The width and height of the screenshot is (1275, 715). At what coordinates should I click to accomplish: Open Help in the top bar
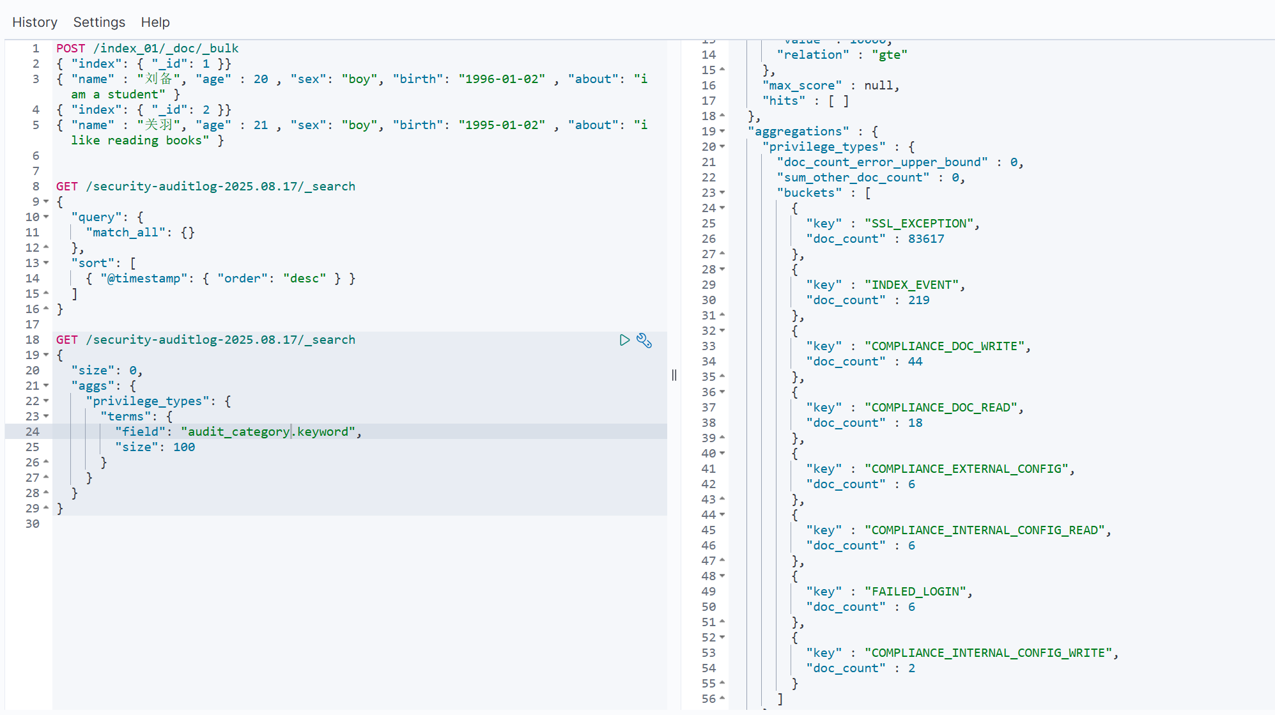click(x=155, y=22)
